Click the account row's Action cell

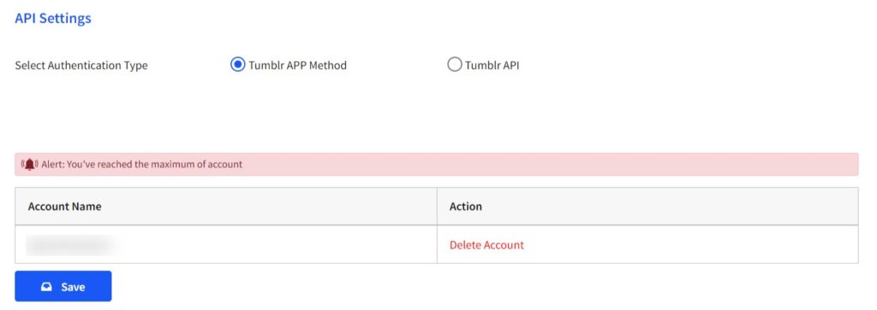(647, 245)
